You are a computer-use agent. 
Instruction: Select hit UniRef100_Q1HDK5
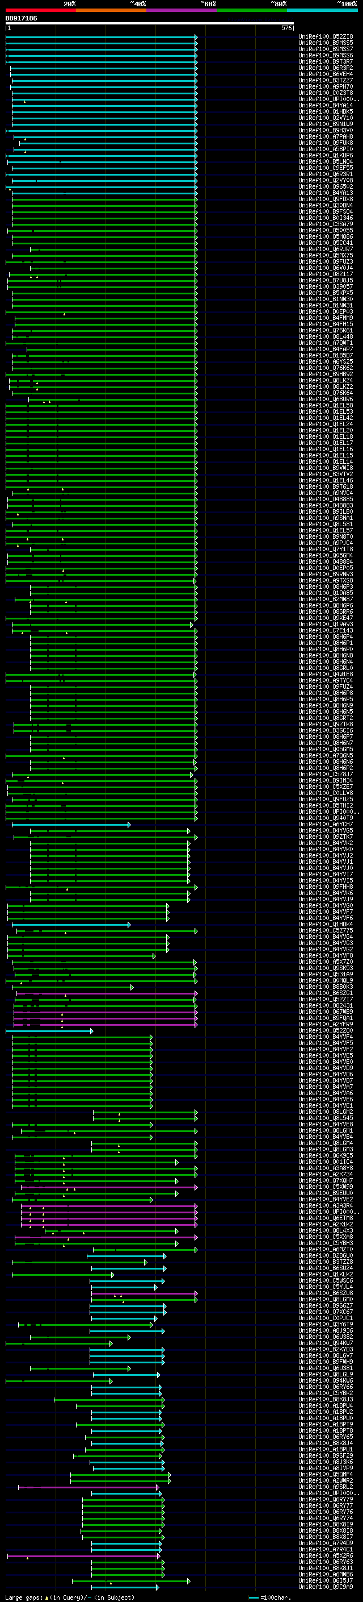(326, 111)
